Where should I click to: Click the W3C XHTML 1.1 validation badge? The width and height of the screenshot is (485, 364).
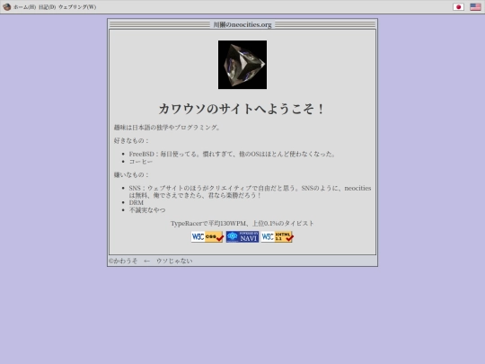[x=278, y=236]
